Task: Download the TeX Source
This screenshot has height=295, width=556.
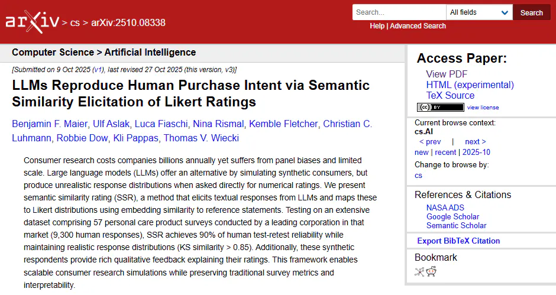Action: point(450,95)
